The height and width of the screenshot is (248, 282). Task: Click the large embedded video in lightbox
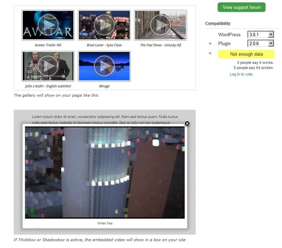pos(104,172)
